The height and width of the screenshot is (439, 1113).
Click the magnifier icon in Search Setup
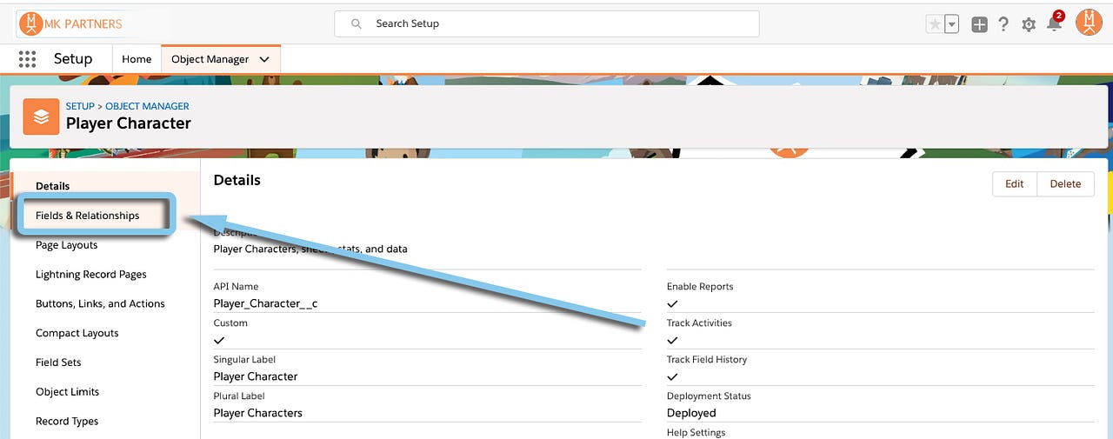click(356, 24)
